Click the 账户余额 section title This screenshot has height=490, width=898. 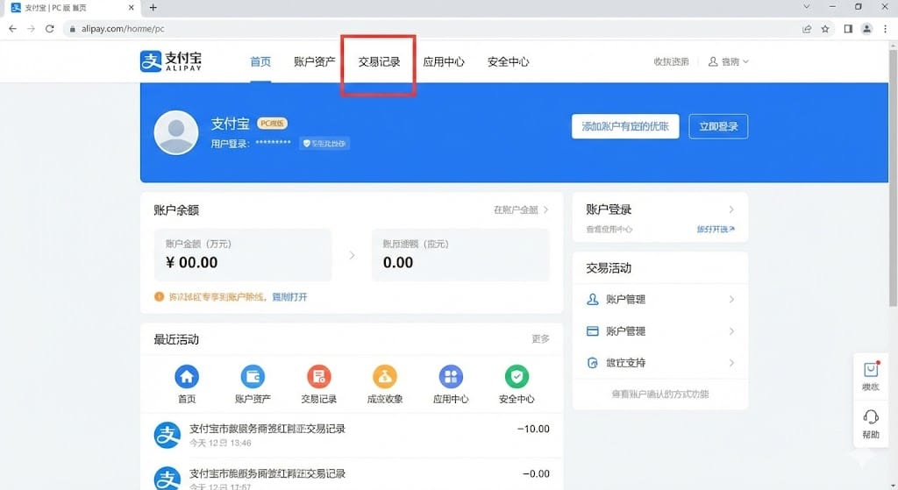[x=176, y=210]
